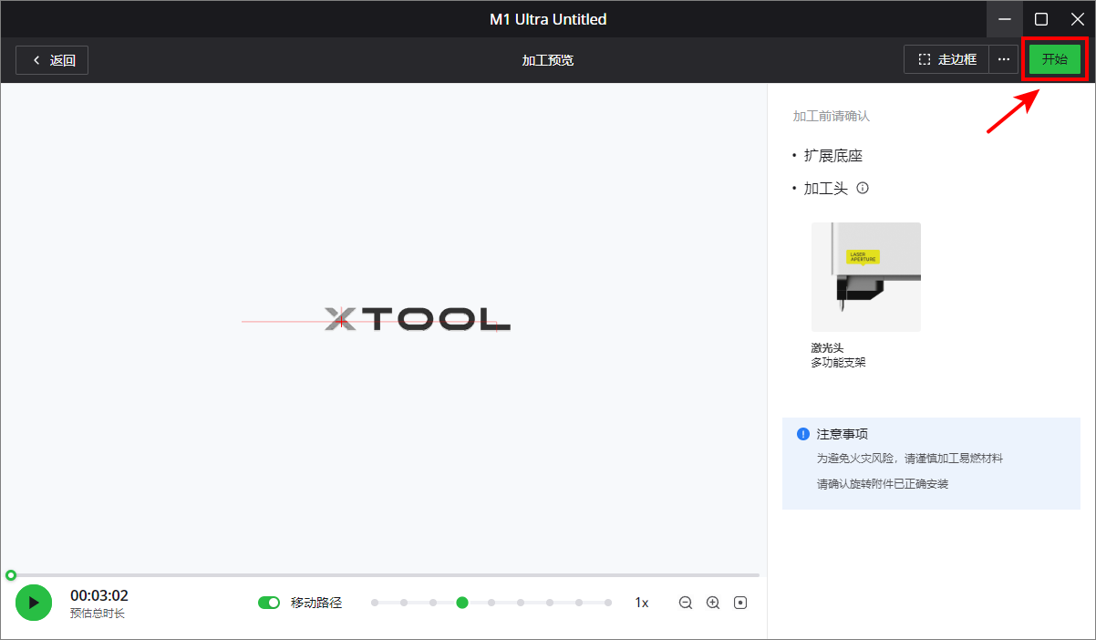Select the laser head thumbnail image
This screenshot has height=640, width=1096.
(x=866, y=277)
